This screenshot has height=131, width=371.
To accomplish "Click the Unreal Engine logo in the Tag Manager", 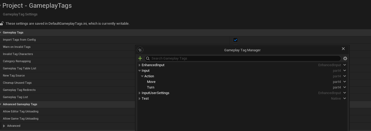I will click(140, 50).
